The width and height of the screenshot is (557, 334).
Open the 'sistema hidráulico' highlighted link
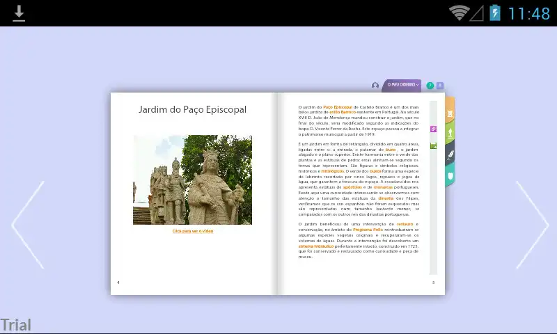[316, 246]
